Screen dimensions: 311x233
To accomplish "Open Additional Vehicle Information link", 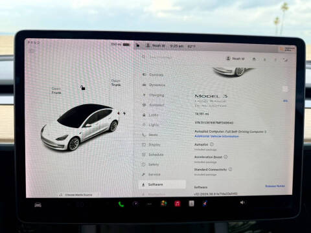I will point(216,137).
